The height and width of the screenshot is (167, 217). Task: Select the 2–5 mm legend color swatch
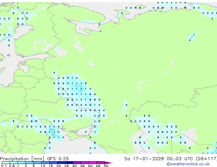coord(29,163)
